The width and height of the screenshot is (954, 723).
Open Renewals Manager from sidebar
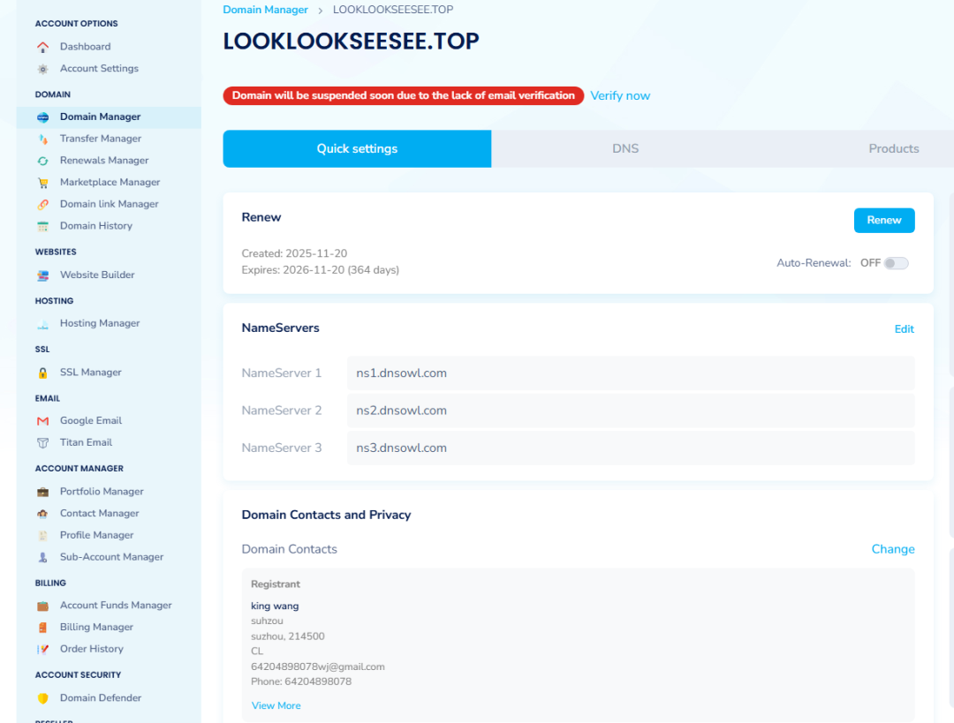coord(104,160)
